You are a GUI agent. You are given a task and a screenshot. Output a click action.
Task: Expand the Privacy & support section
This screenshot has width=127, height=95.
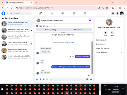[109, 52]
